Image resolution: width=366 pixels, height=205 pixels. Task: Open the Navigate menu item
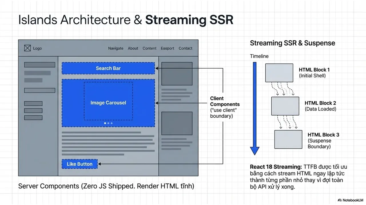[x=116, y=48]
